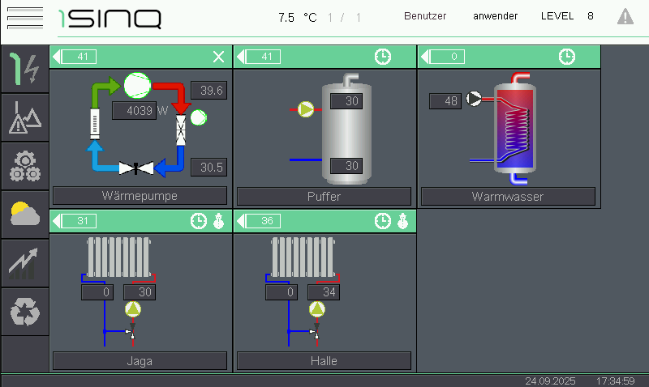Open the Puffer details button
649x387 pixels.
pyautogui.click(x=324, y=196)
